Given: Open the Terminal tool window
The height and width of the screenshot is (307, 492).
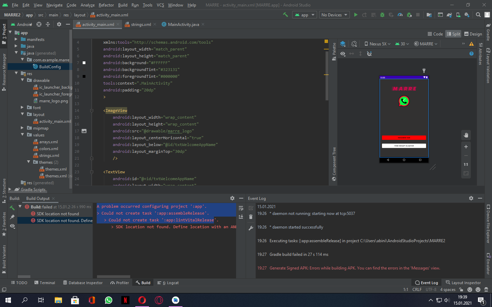Looking at the screenshot, I should pos(45,283).
